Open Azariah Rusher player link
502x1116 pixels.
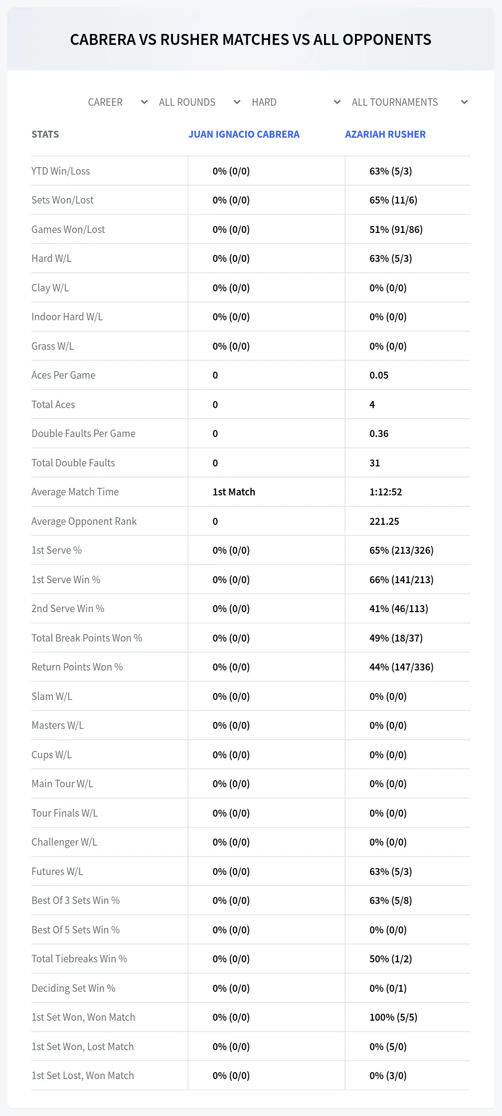[x=385, y=134]
